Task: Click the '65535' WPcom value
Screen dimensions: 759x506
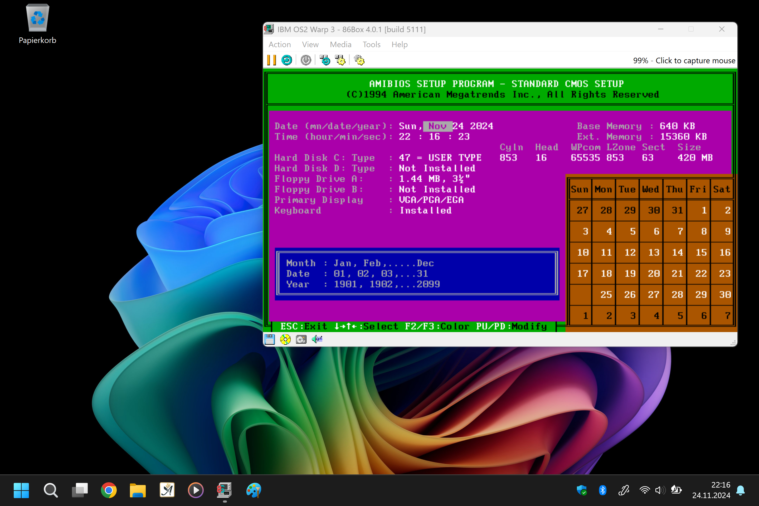Action: (x=585, y=158)
